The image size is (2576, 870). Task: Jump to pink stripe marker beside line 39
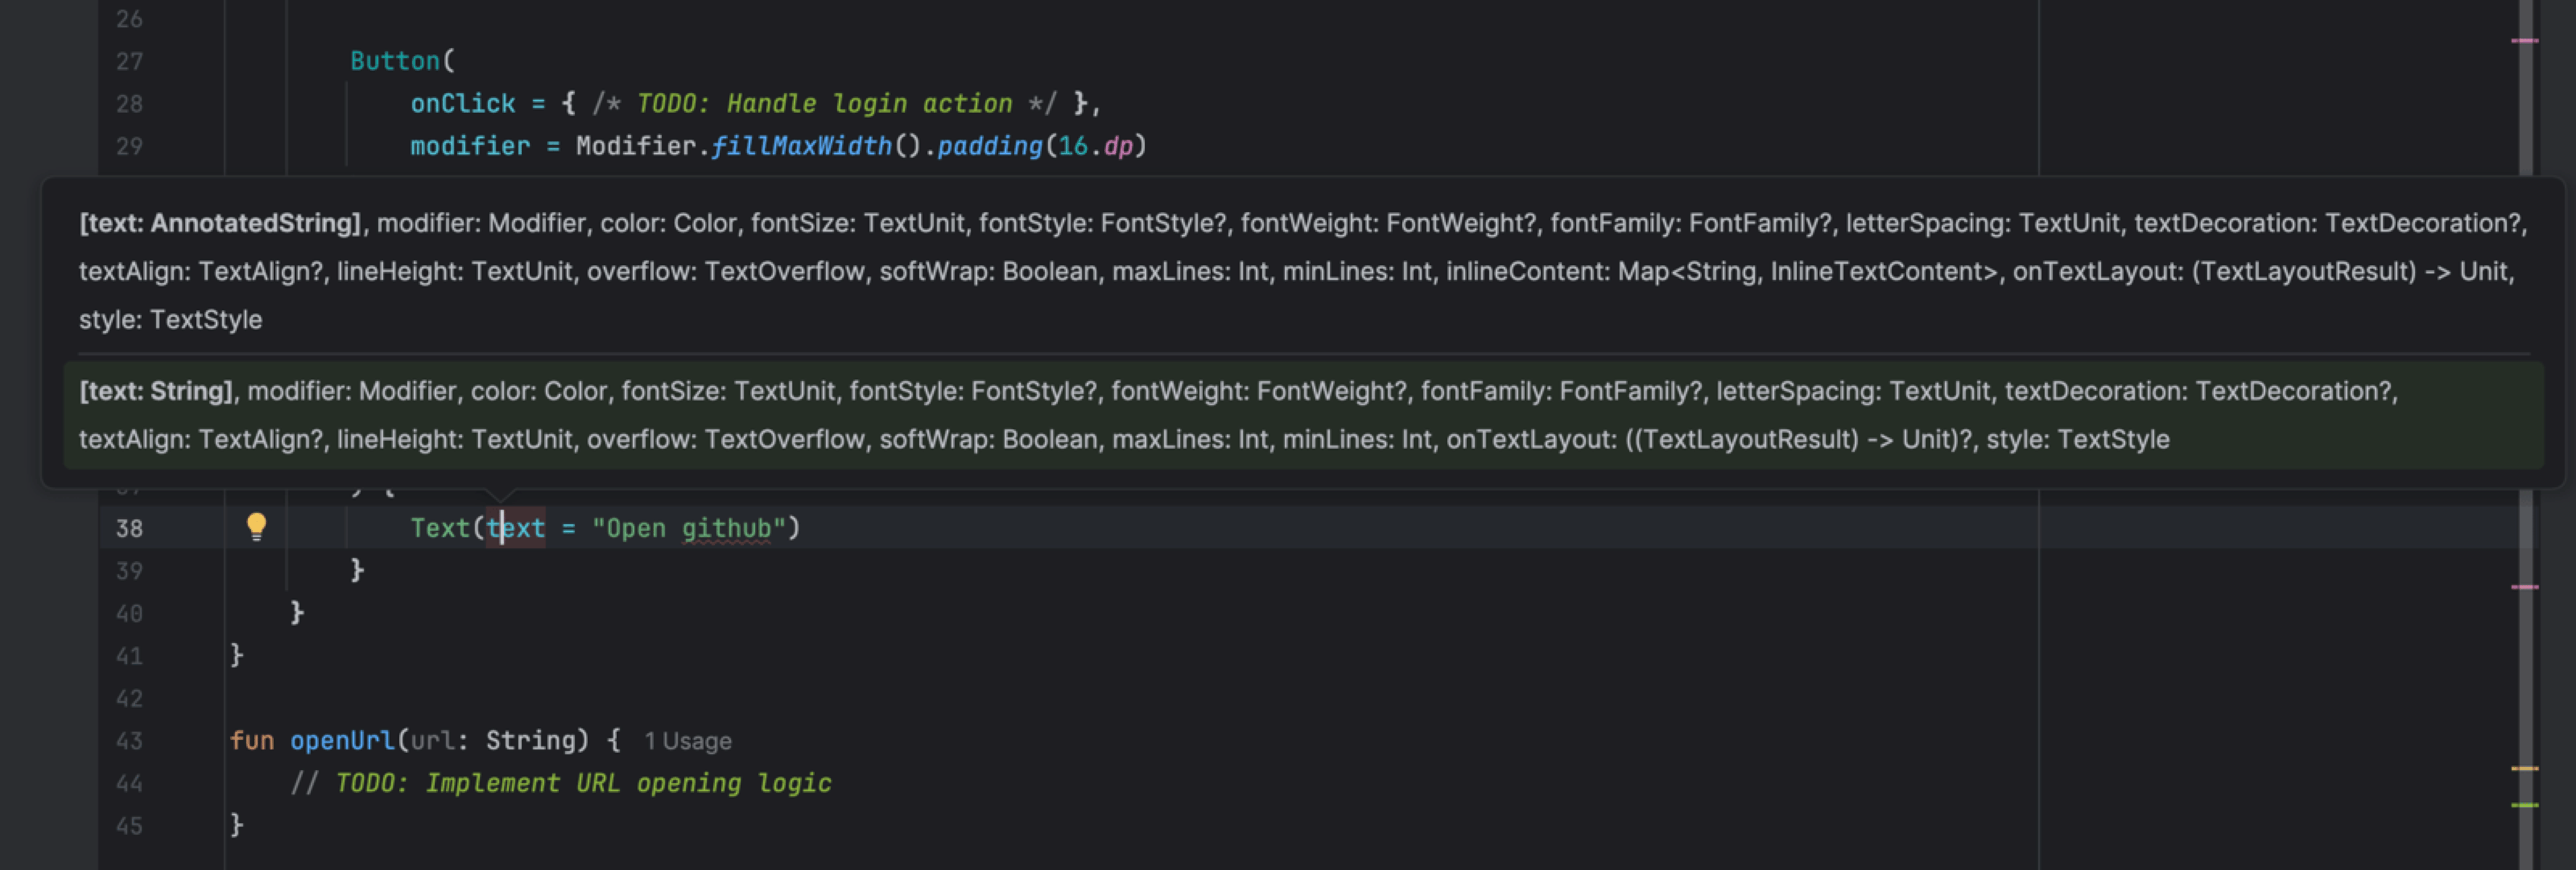pyautogui.click(x=2524, y=588)
